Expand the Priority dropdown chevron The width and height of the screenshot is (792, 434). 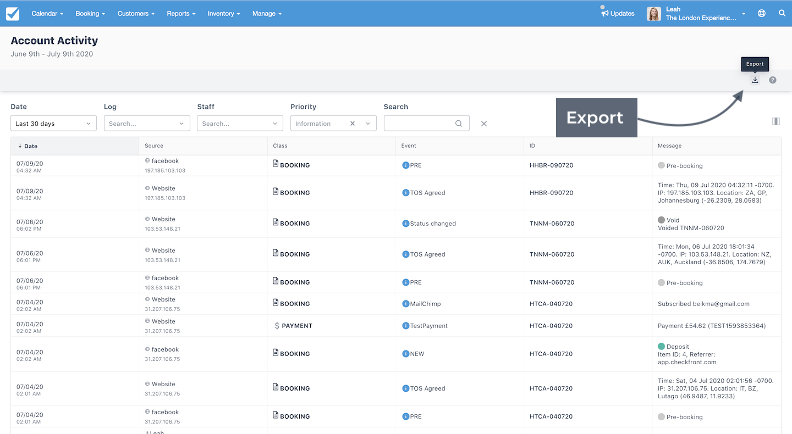(x=368, y=124)
